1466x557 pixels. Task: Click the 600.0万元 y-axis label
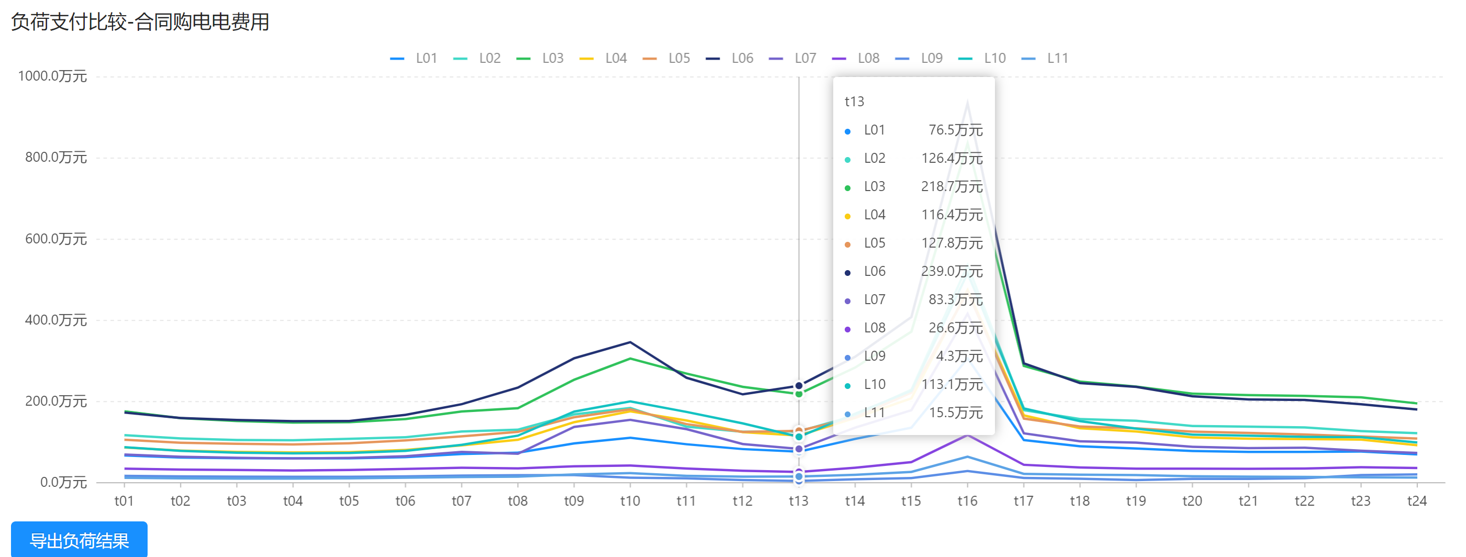tap(56, 239)
